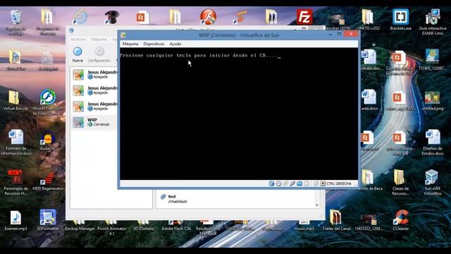451x254 pixels.
Task: Open the Internet Explorer desktop shortcut
Action: click(x=80, y=17)
